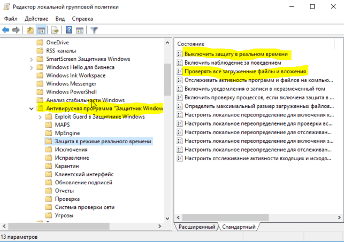Screen dimensions: 344x242
Task: Select Система проверки сети in the tree
Action: click(85, 207)
